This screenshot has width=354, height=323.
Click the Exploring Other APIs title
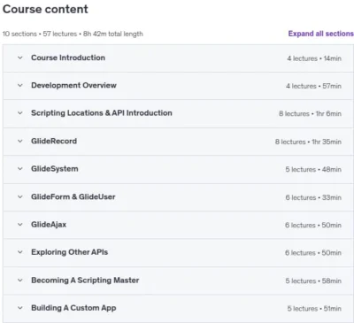click(x=70, y=252)
